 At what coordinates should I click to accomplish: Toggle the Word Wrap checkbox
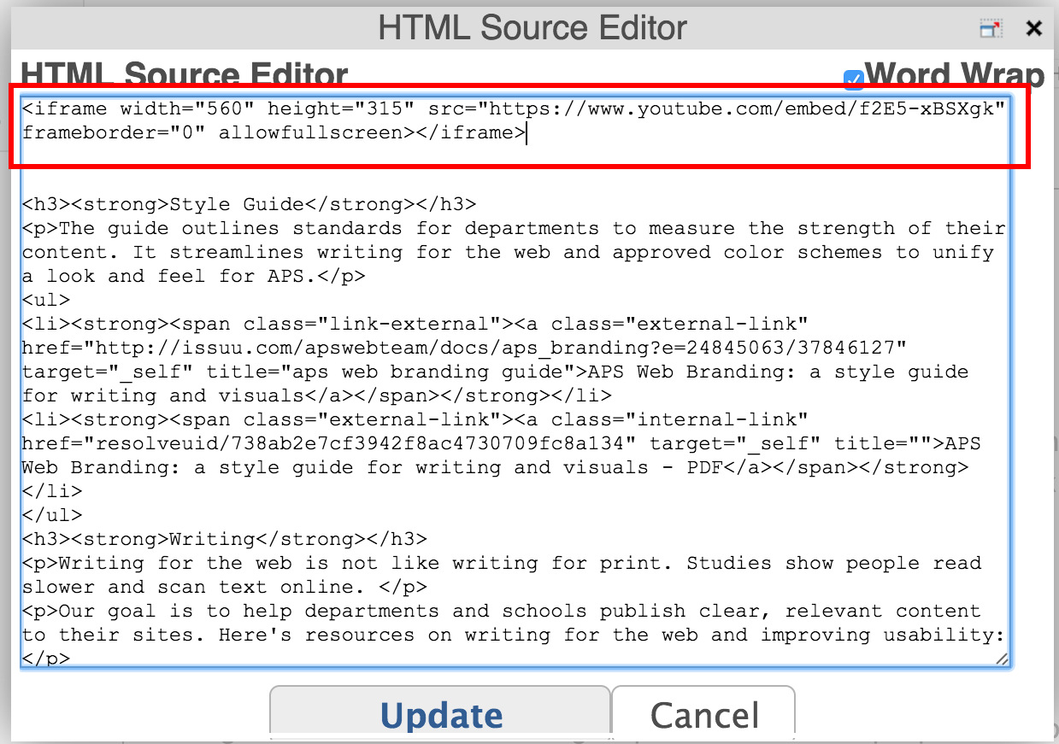853,80
